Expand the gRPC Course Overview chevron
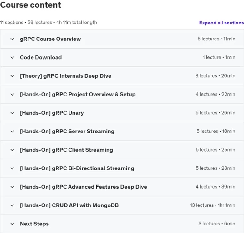This screenshot has width=244, height=233. [x=12, y=39]
